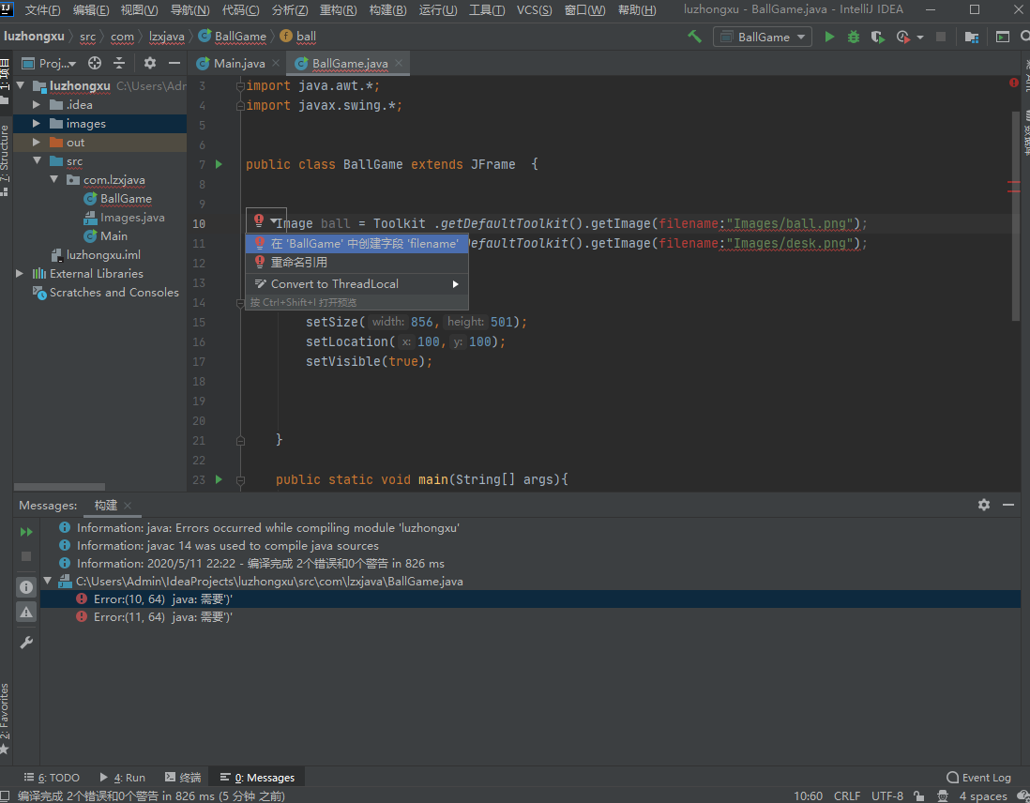Viewport: 1030px width, 803px height.
Task: Open the VCS(S) menu
Action: click(534, 10)
